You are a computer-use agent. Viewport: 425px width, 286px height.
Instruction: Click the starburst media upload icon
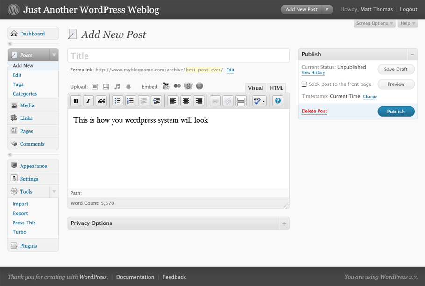click(128, 87)
